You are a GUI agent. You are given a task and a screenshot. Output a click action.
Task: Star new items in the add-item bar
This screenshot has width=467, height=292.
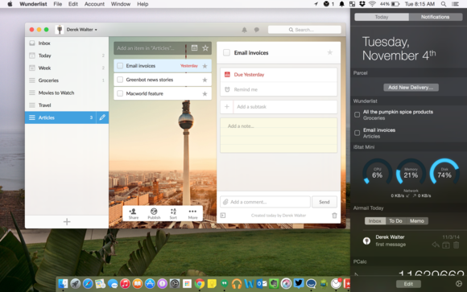click(205, 48)
